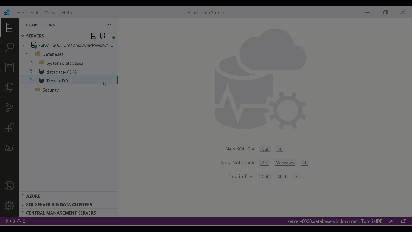Open the Help menu
This screenshot has height=232, width=412.
point(67,13)
